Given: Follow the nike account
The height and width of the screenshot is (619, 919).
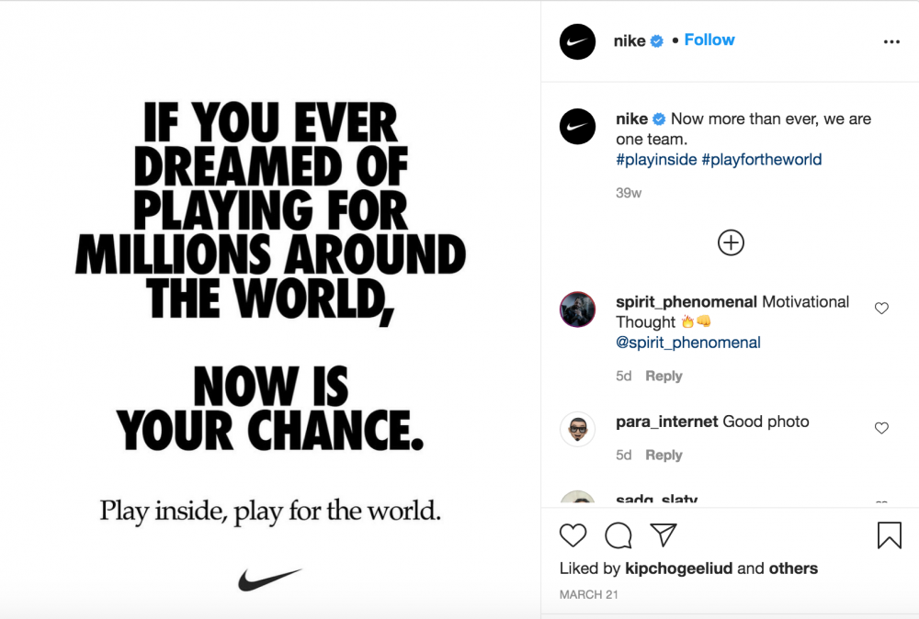Looking at the screenshot, I should 709,39.
